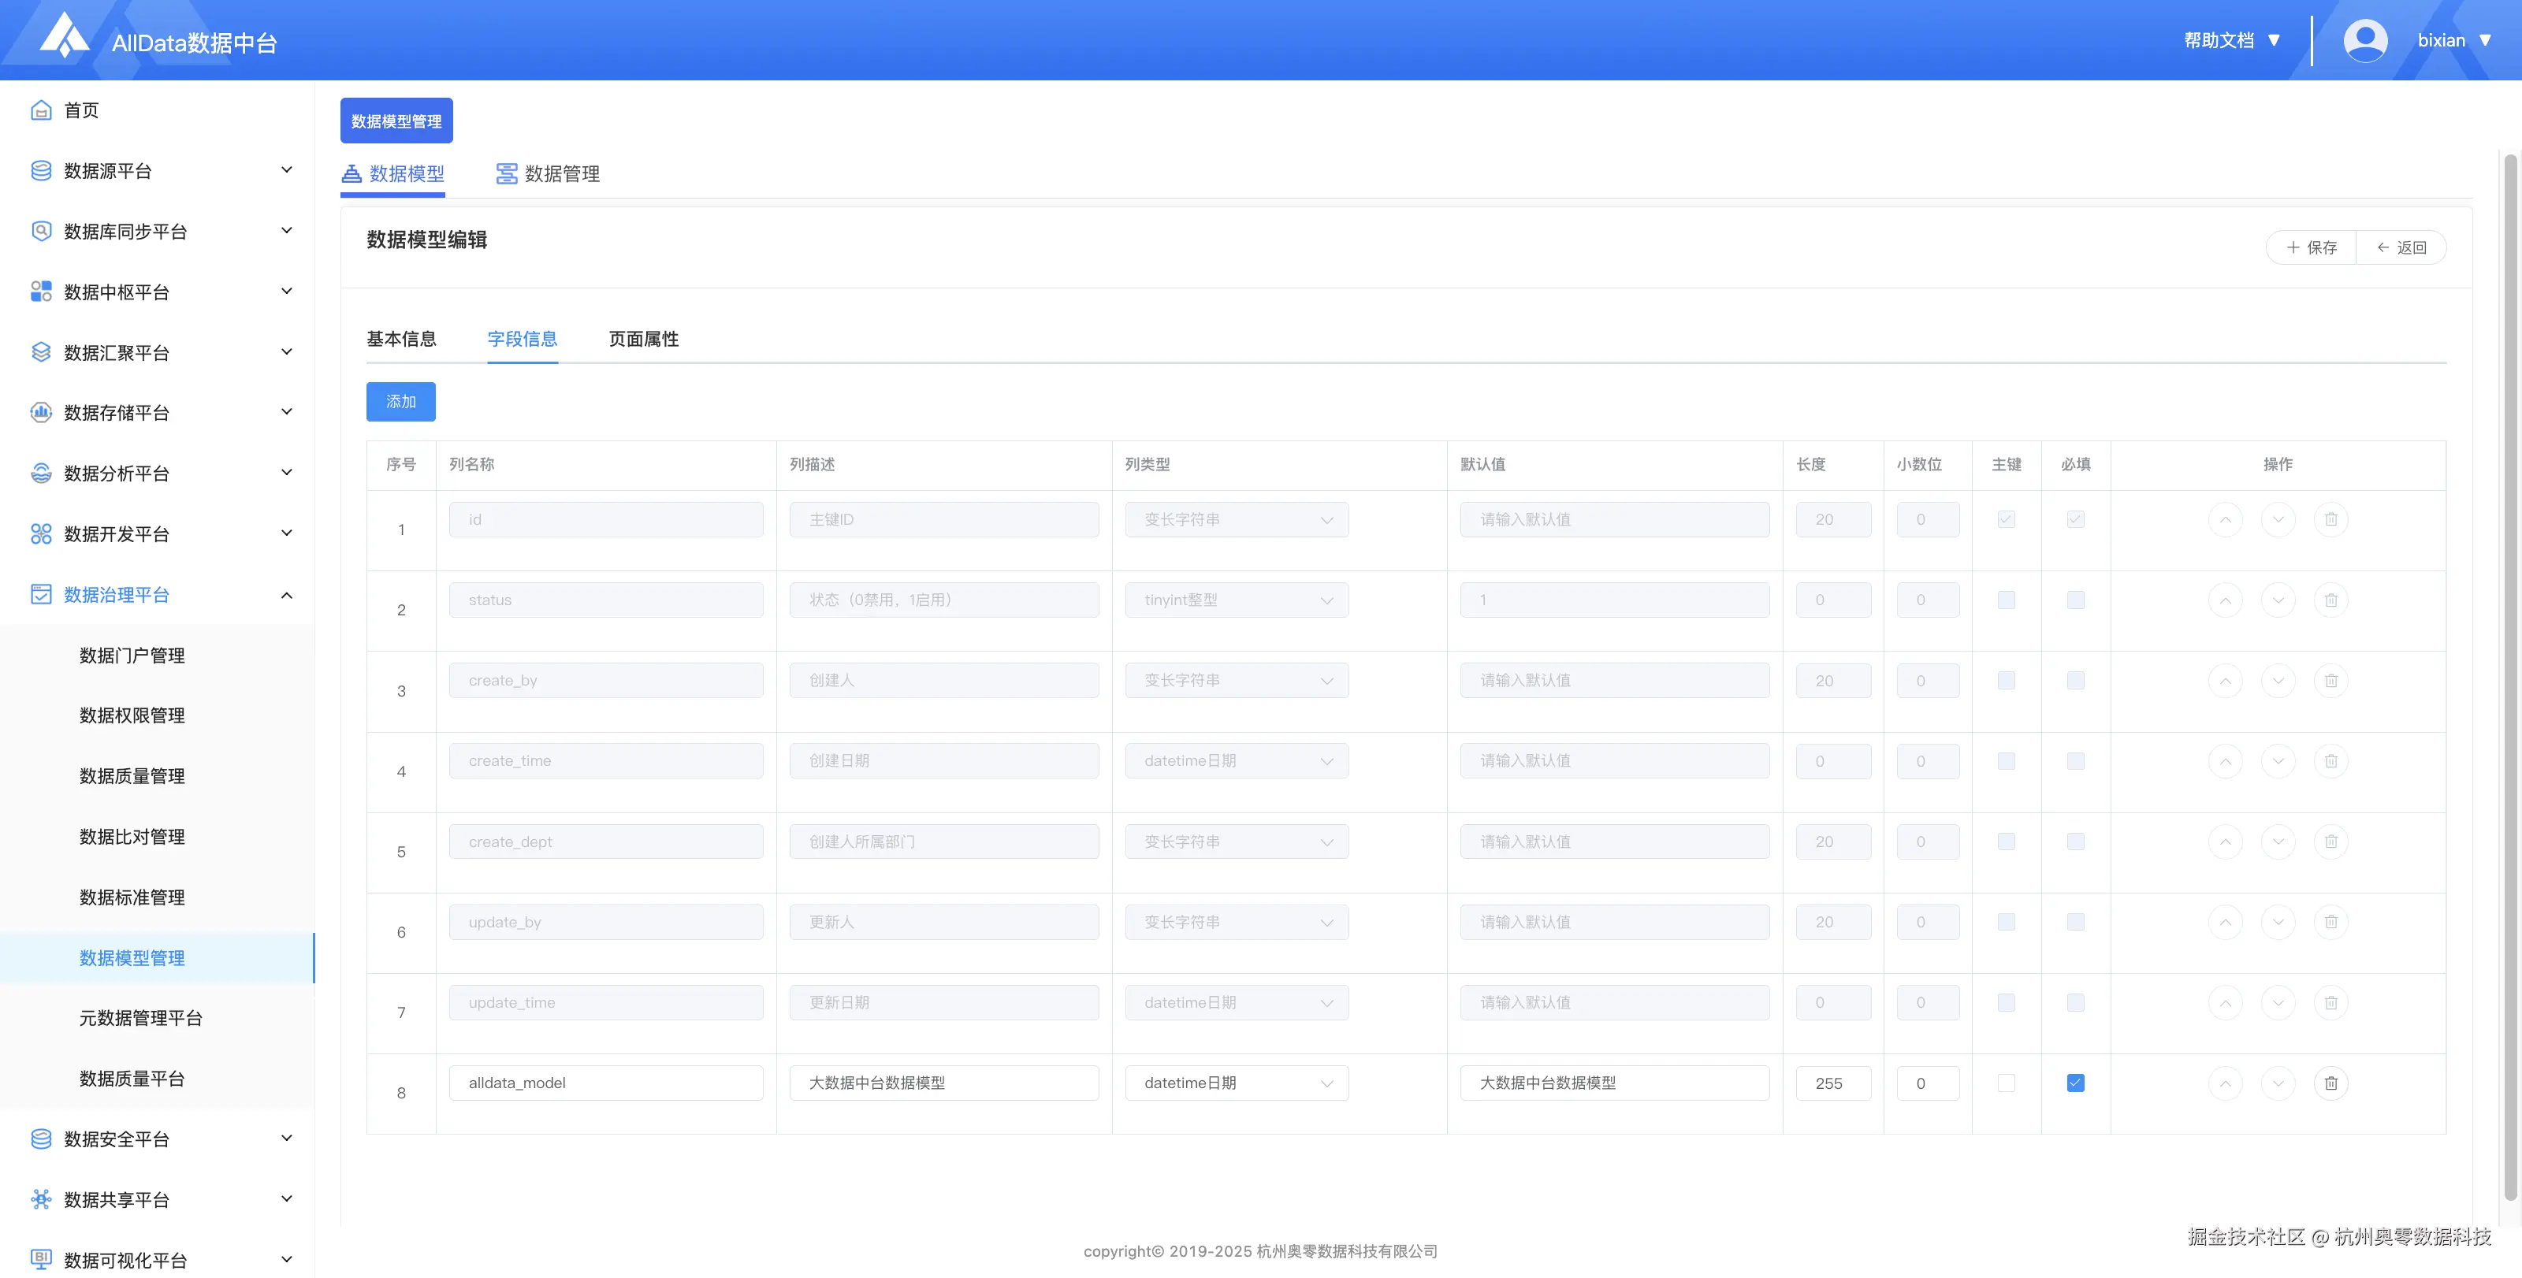Image resolution: width=2522 pixels, height=1278 pixels.
Task: Click the AllData logo icon
Action: click(65, 37)
